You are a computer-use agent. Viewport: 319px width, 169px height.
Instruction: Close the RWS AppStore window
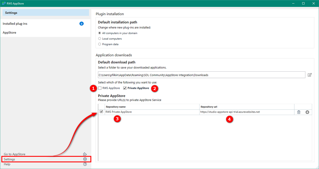click(314, 3)
